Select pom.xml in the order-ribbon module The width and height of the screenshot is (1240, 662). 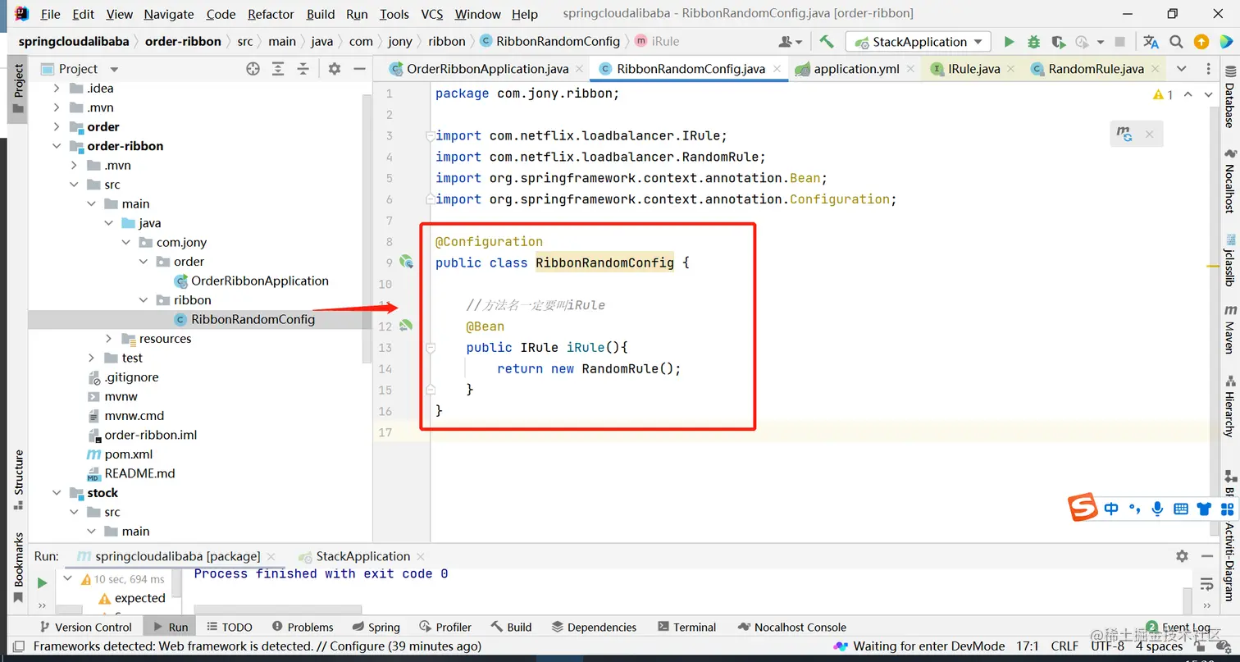[128, 454]
